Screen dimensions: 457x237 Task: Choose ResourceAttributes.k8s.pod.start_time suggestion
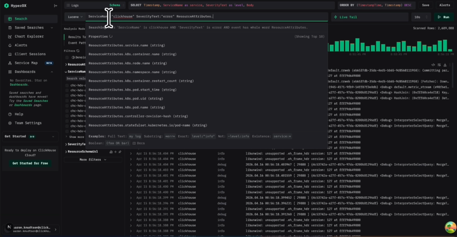[206, 90]
